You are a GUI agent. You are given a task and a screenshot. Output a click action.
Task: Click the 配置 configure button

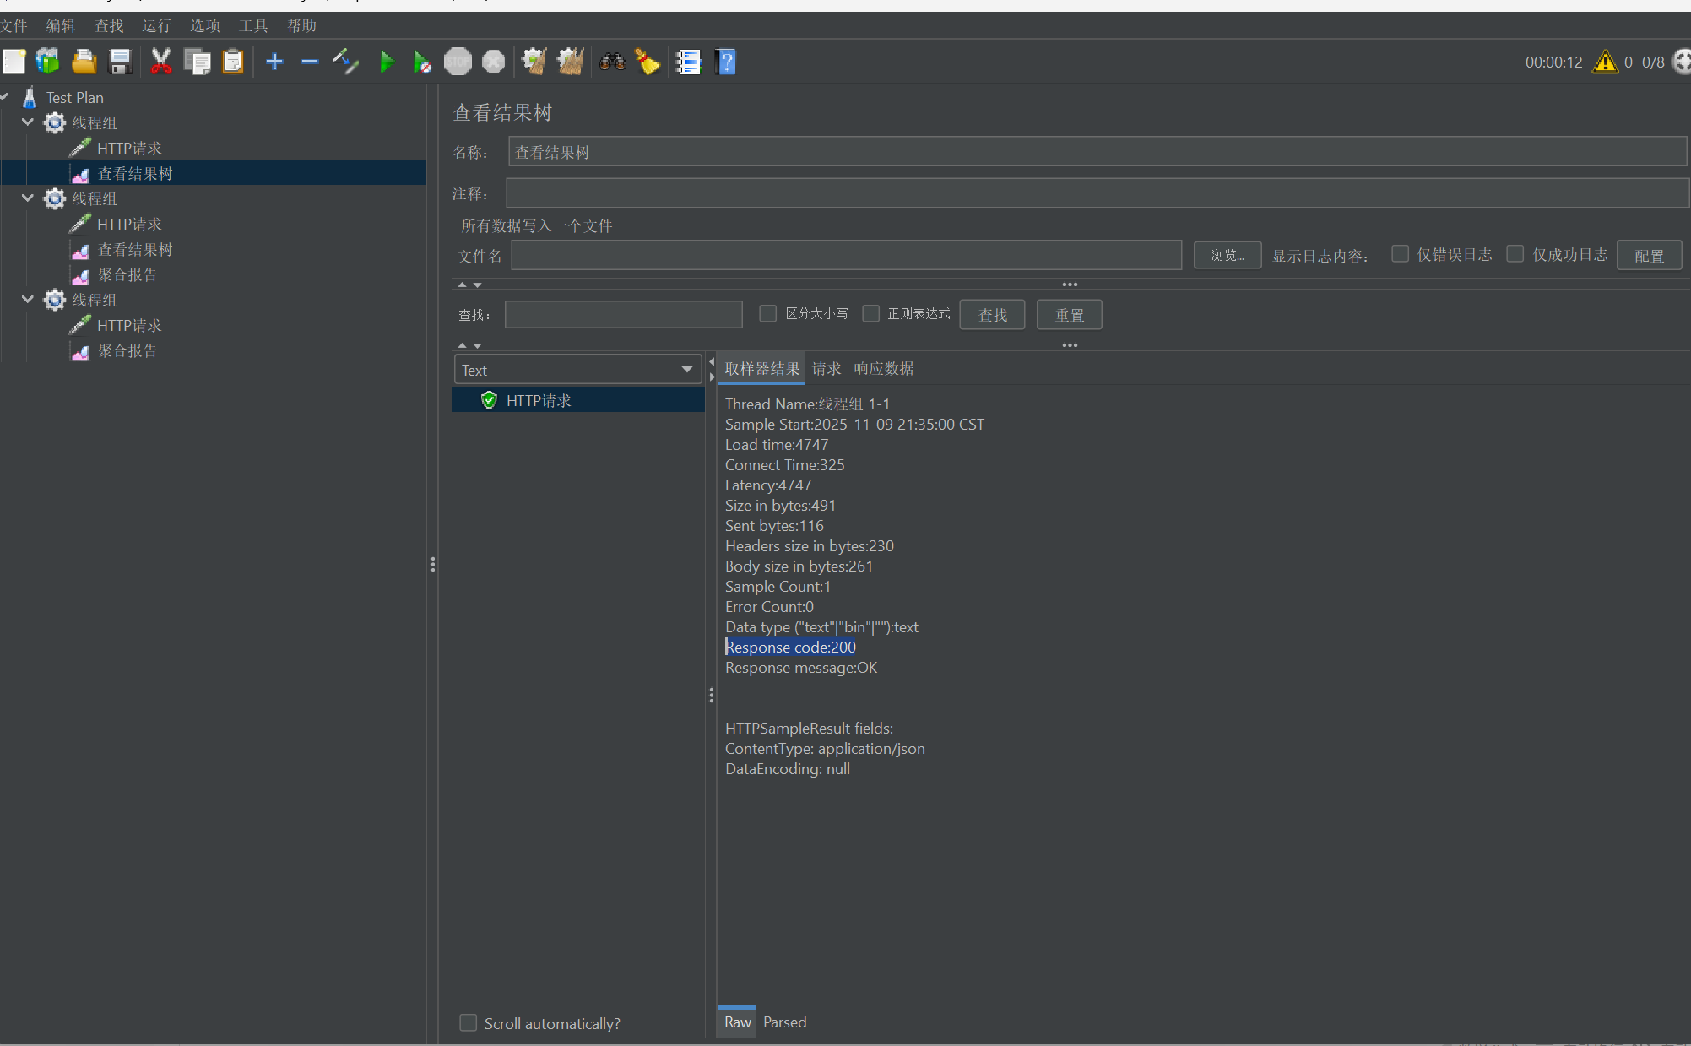coord(1648,255)
